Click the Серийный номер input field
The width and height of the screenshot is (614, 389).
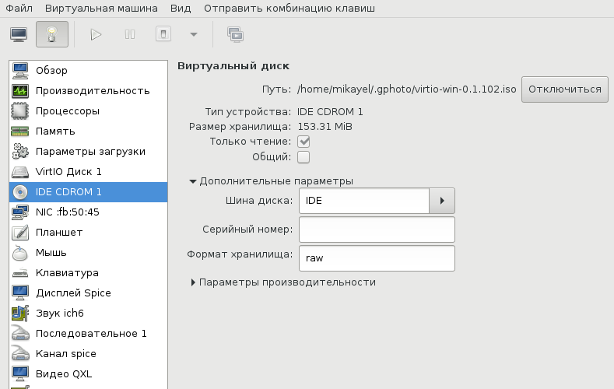[377, 230]
